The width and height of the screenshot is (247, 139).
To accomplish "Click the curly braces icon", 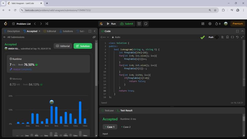I will 232,37.
